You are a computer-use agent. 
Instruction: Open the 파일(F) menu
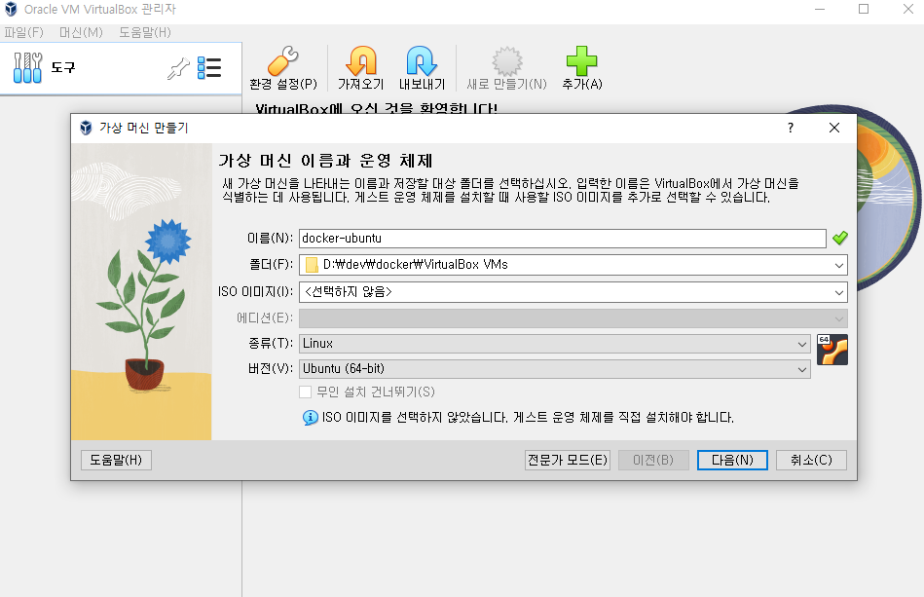[x=24, y=32]
